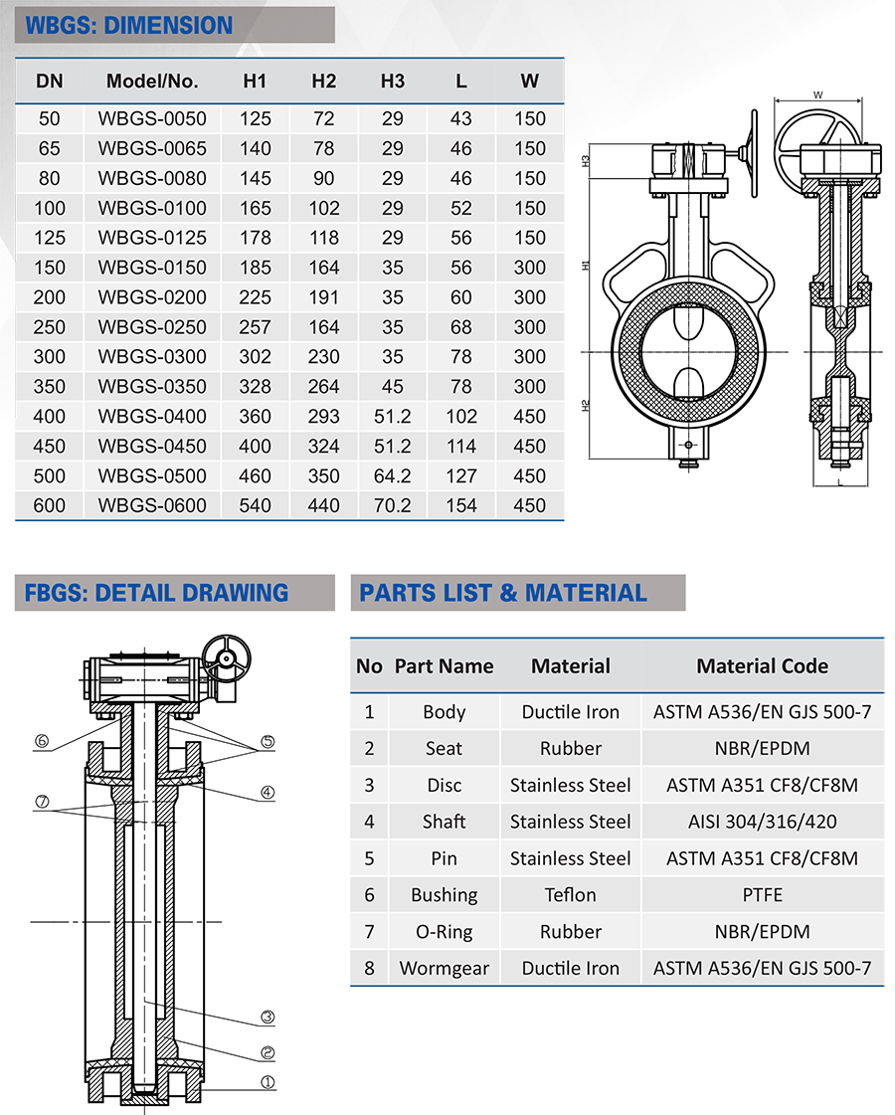This screenshot has height=1115, width=895.
Task: Click the circular disc in valve front view
Action: [x=688, y=351]
